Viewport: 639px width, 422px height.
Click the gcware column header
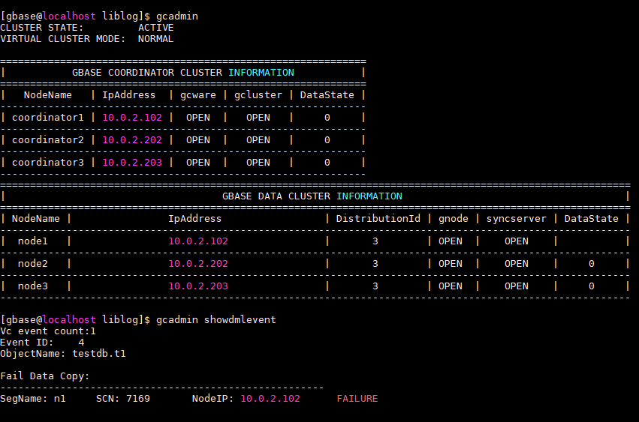[198, 95]
